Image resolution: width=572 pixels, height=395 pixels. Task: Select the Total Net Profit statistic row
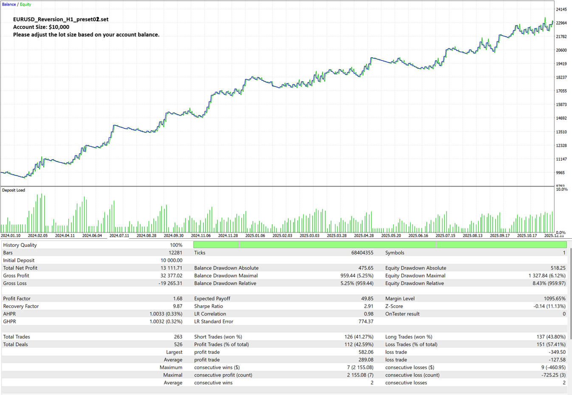coord(20,268)
